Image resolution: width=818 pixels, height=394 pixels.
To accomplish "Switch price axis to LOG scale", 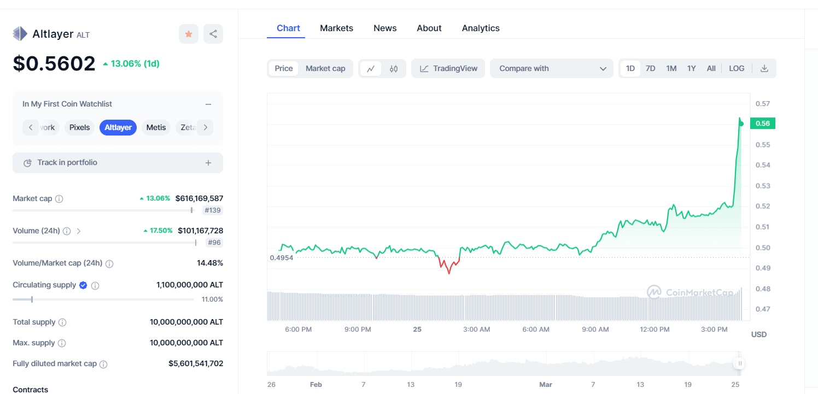I will [737, 68].
